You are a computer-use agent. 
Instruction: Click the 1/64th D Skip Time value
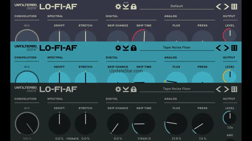click(x=144, y=139)
